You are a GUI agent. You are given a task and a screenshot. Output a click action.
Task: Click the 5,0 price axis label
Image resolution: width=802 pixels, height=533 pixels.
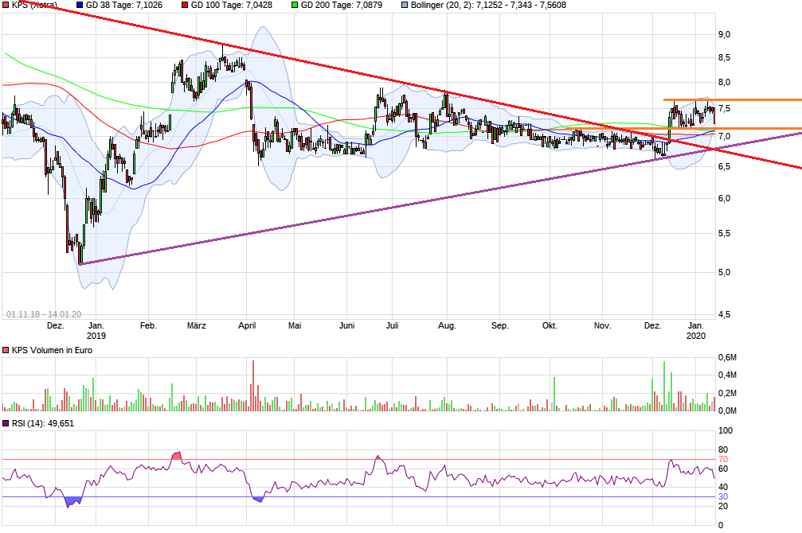coord(724,273)
